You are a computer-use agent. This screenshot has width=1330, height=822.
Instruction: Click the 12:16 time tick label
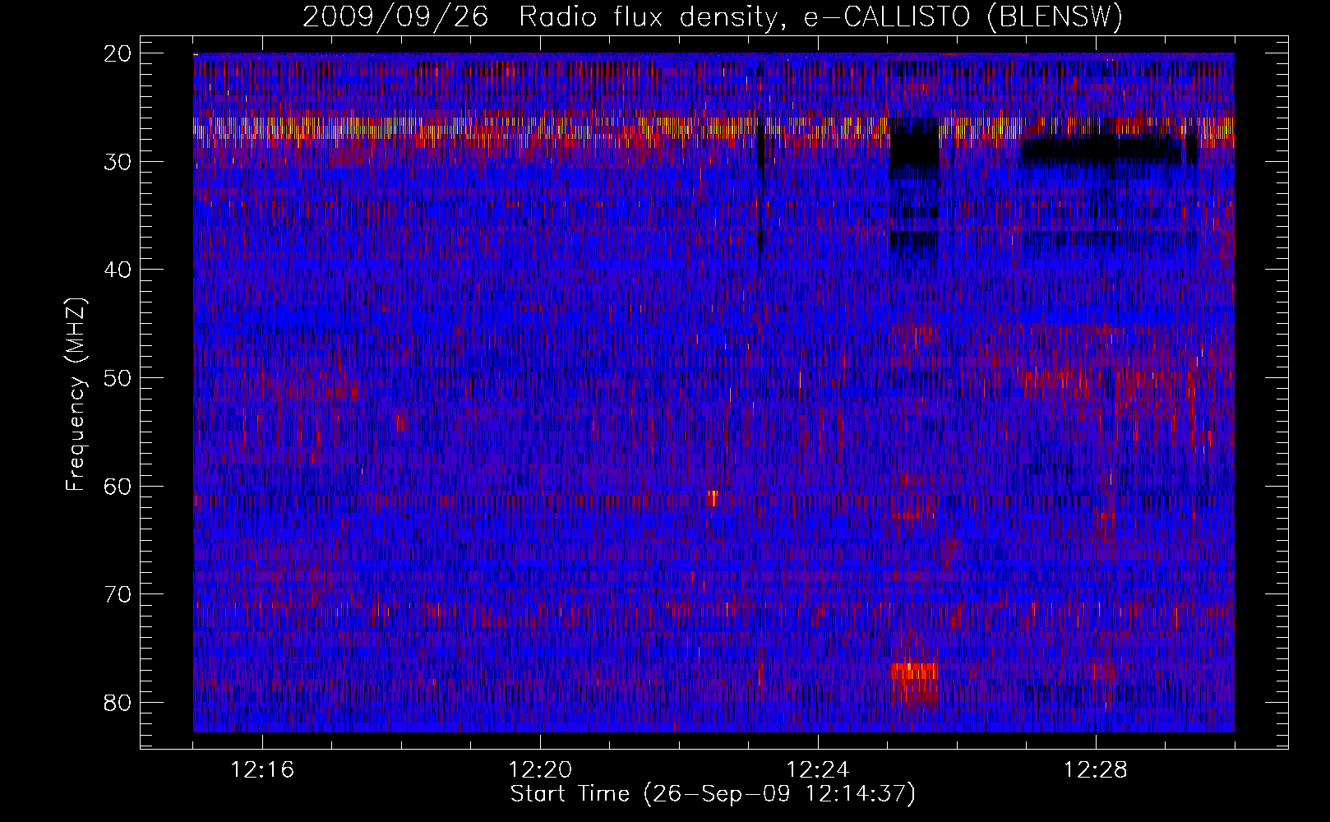click(x=262, y=770)
